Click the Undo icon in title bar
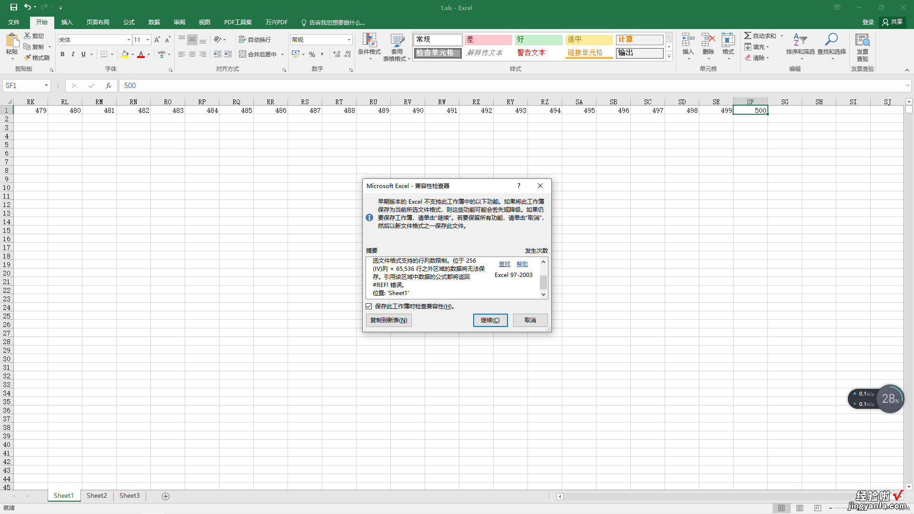 (28, 7)
